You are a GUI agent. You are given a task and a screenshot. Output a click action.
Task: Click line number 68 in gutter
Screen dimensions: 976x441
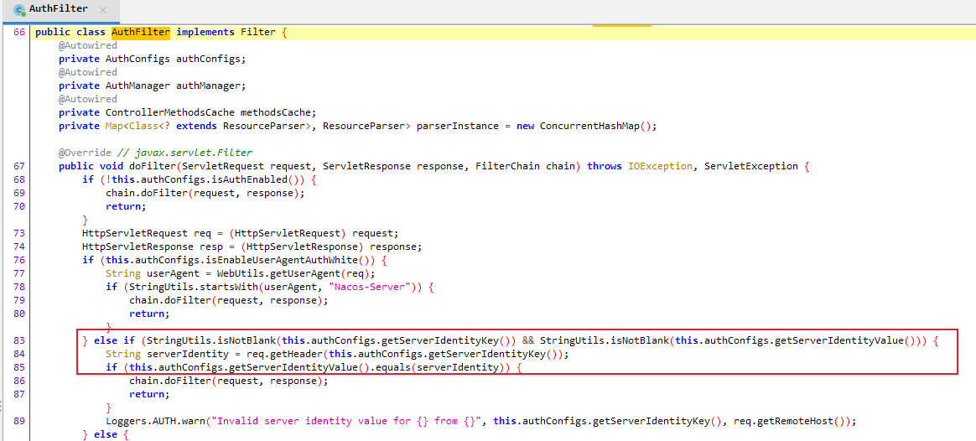[18, 179]
